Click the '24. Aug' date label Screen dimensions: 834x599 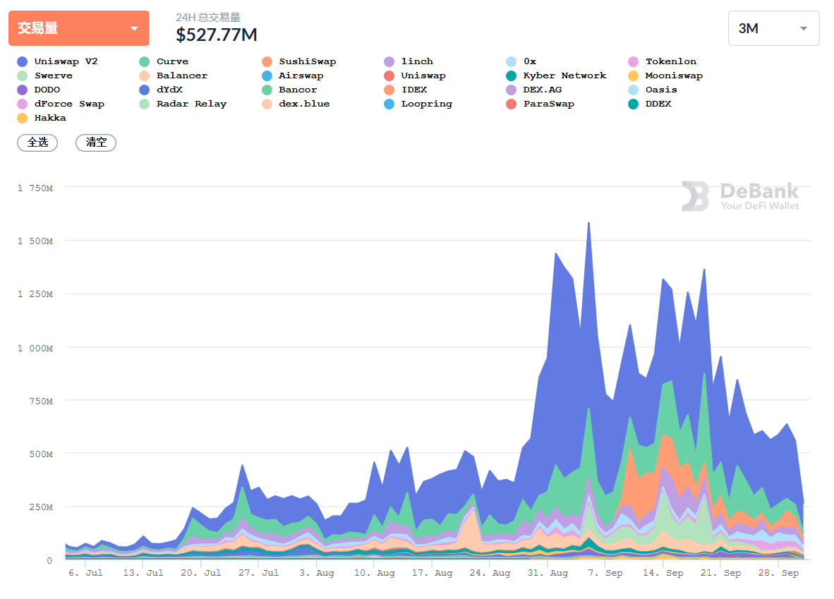tap(490, 573)
